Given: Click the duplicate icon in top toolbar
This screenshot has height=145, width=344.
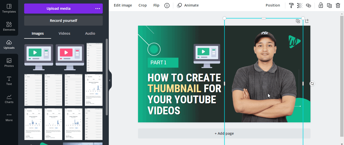Looking at the screenshot, I should click(329, 6).
